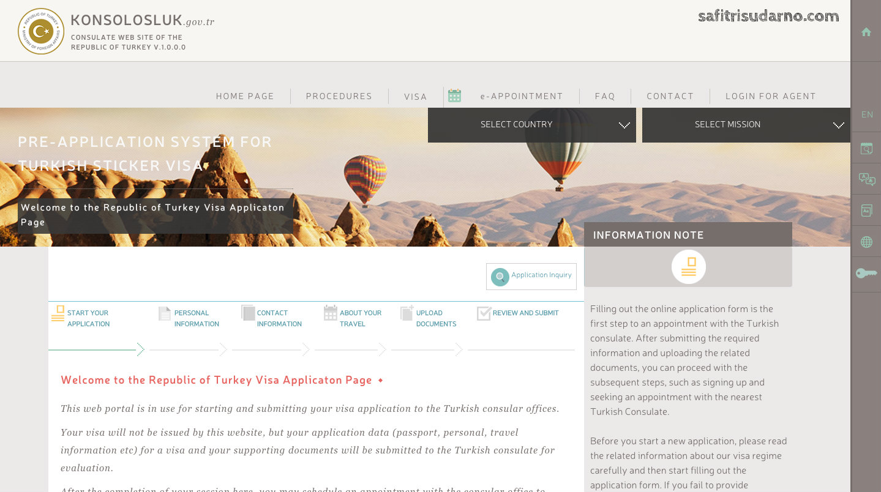Click the font size book icon

tap(866, 211)
